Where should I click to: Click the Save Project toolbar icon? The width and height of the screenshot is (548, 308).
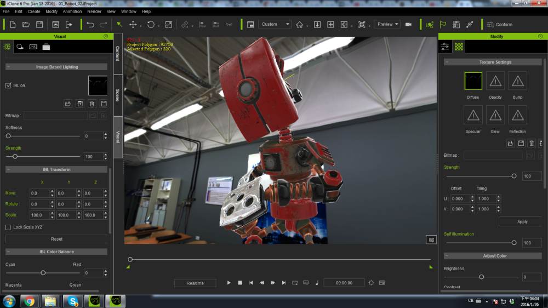pyautogui.click(x=39, y=24)
